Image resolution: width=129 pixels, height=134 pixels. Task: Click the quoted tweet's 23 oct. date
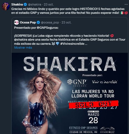[67, 22]
